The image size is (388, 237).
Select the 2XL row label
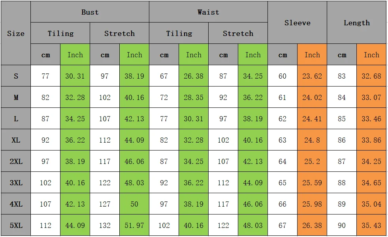click(16, 161)
